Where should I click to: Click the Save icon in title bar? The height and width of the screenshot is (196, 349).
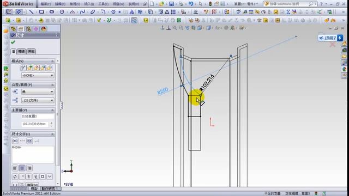pos(171,4)
